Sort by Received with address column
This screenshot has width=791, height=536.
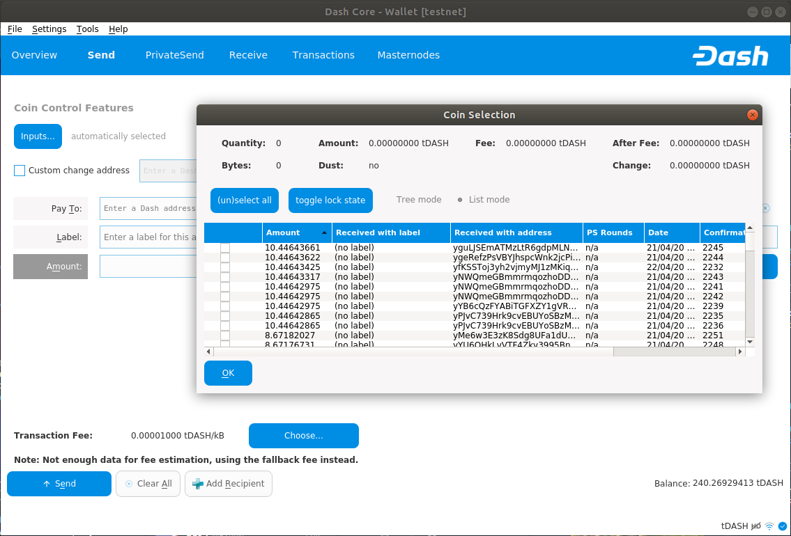coord(516,232)
